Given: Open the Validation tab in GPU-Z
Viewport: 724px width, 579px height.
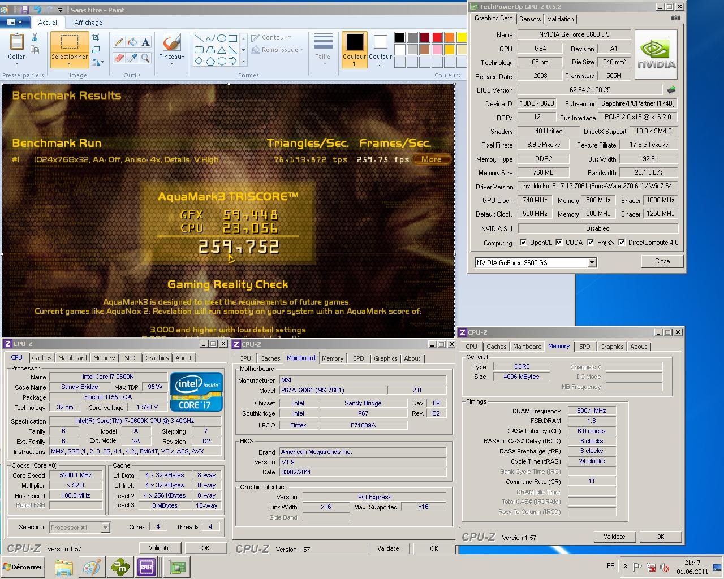Looking at the screenshot, I should (x=561, y=19).
